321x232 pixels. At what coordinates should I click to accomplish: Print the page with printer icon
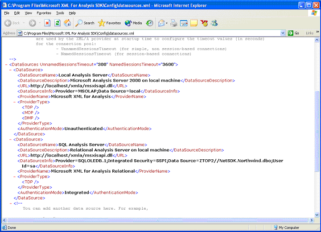[x=174, y=23]
